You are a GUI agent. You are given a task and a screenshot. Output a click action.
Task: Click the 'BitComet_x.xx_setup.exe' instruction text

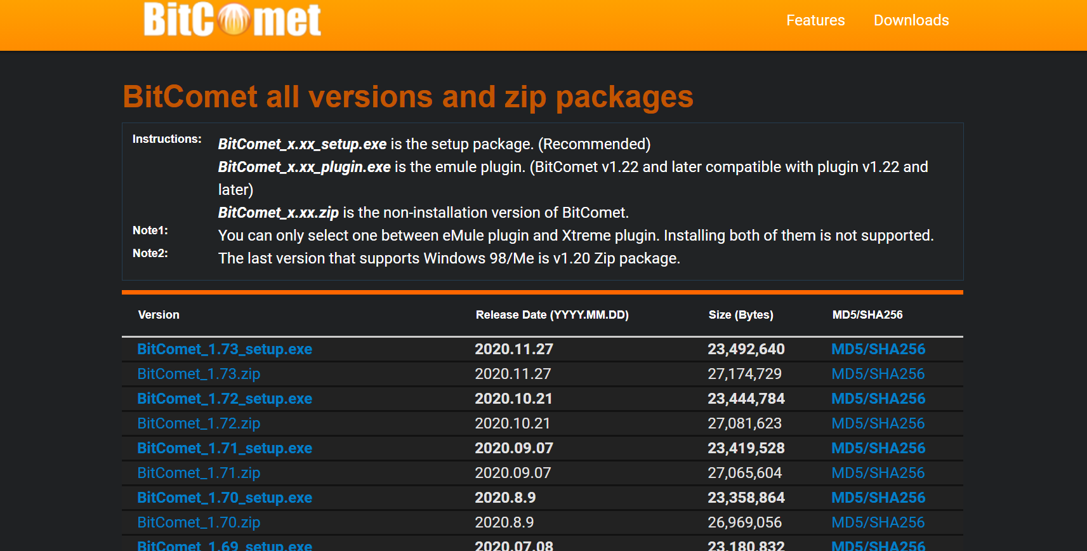(302, 144)
